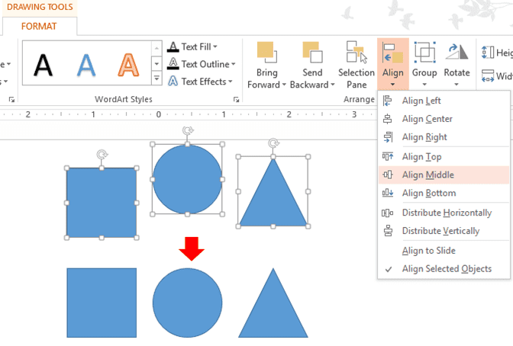This screenshot has height=346, width=513.
Task: Click the aligned circle in the bottom row
Action: [x=187, y=303]
